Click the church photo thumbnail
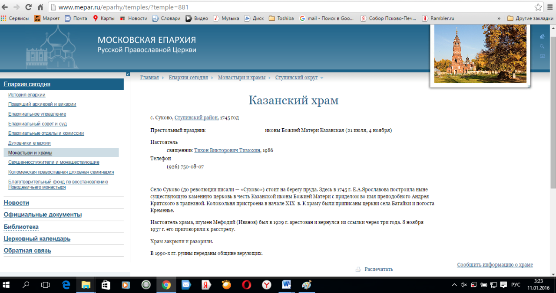The height and width of the screenshot is (293, 556). (x=480, y=54)
